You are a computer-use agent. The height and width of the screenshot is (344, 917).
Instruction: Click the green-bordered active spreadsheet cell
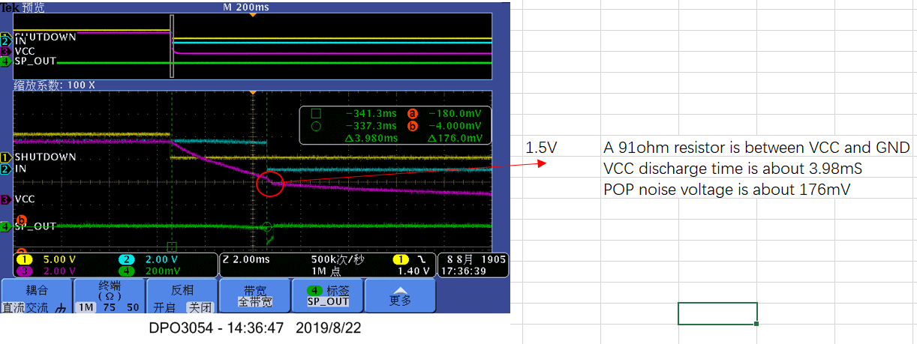coord(717,313)
